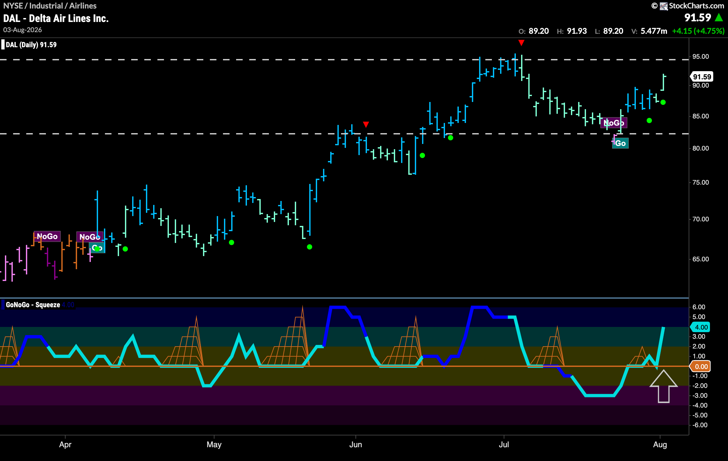Click the Aug label on the time axis
728x461 pixels.
coord(660,445)
